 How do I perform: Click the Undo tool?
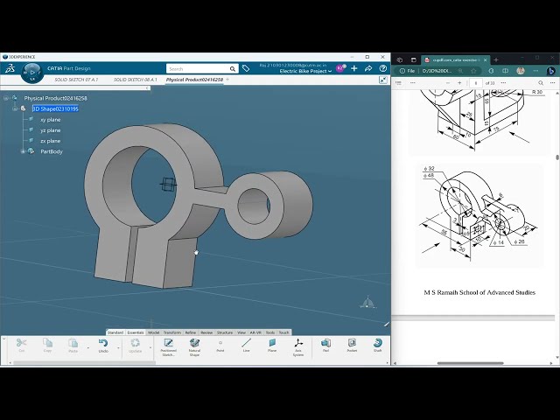click(x=103, y=345)
